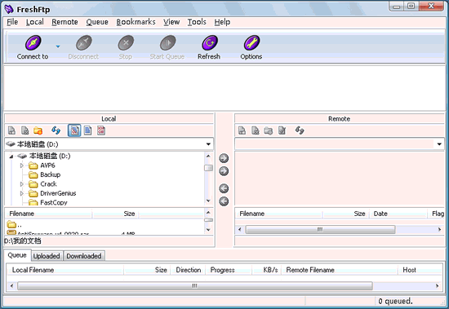
Task: Sort local list by Size header
Action: (115, 214)
